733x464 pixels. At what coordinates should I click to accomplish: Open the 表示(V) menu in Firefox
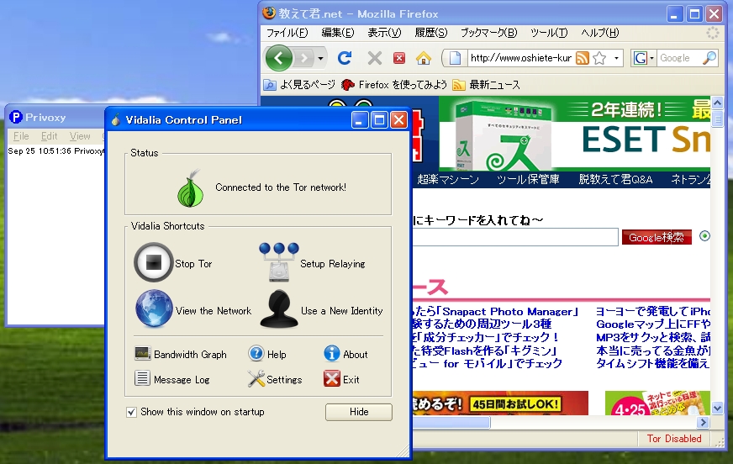pyautogui.click(x=384, y=33)
